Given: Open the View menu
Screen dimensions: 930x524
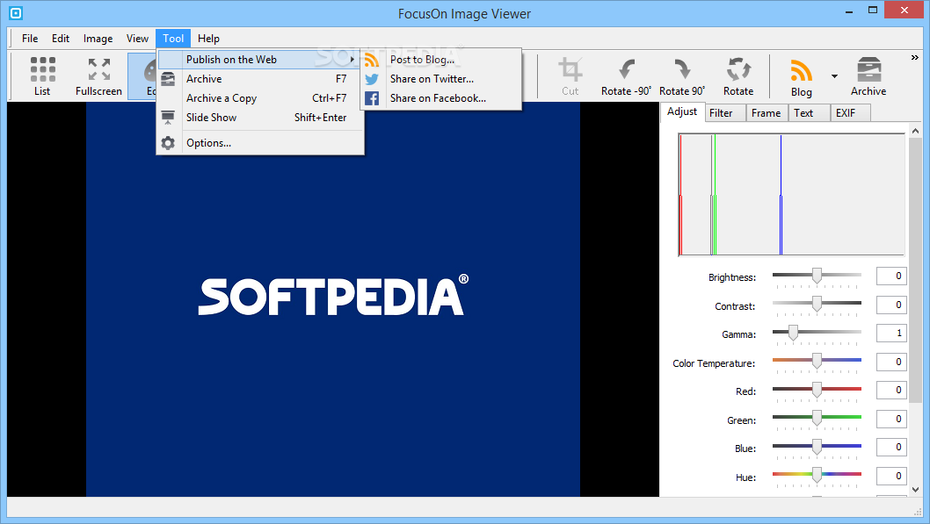Looking at the screenshot, I should [137, 39].
